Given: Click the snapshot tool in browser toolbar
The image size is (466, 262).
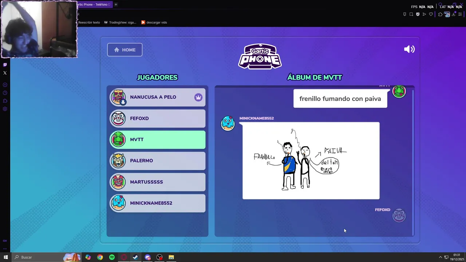Looking at the screenshot, I should pyautogui.click(x=411, y=14).
